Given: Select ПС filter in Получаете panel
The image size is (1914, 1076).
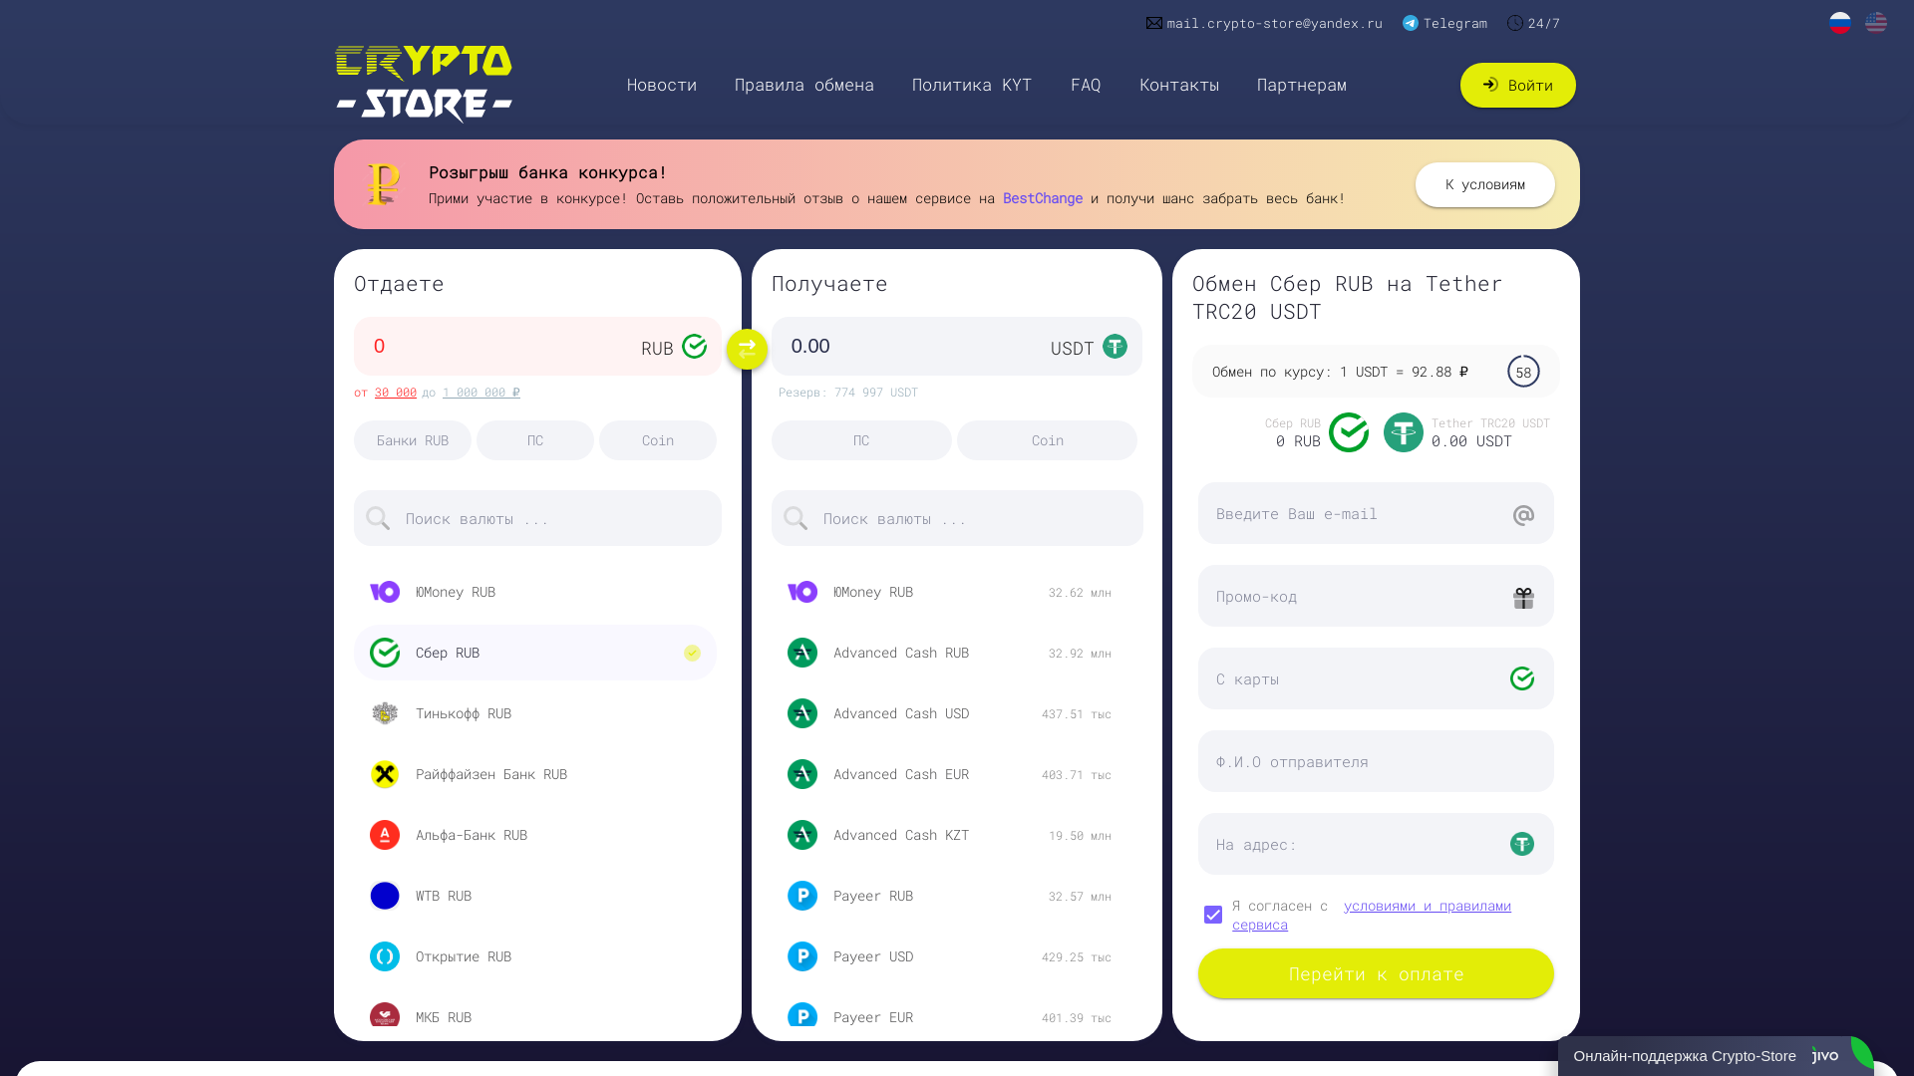Looking at the screenshot, I should (x=861, y=440).
